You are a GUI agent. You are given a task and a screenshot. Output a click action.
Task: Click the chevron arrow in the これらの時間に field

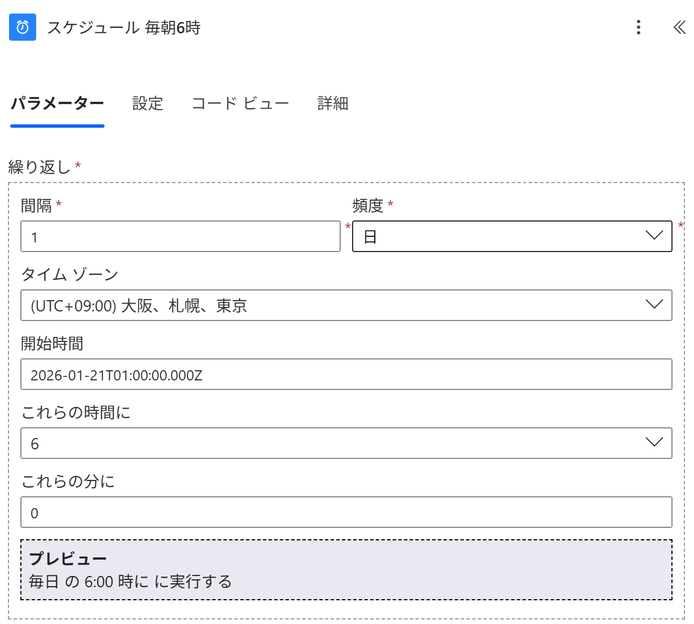(x=654, y=443)
